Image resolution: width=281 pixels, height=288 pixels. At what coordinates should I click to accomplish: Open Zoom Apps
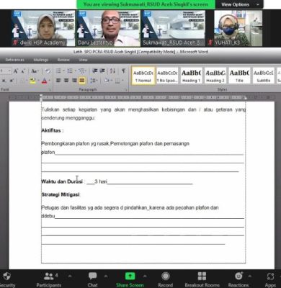[270, 279]
